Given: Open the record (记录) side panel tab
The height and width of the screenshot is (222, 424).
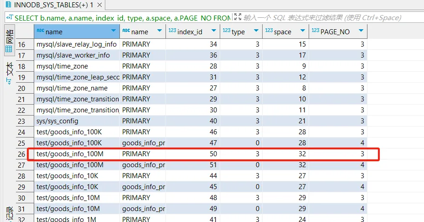Looking at the screenshot, I should (x=9, y=214).
